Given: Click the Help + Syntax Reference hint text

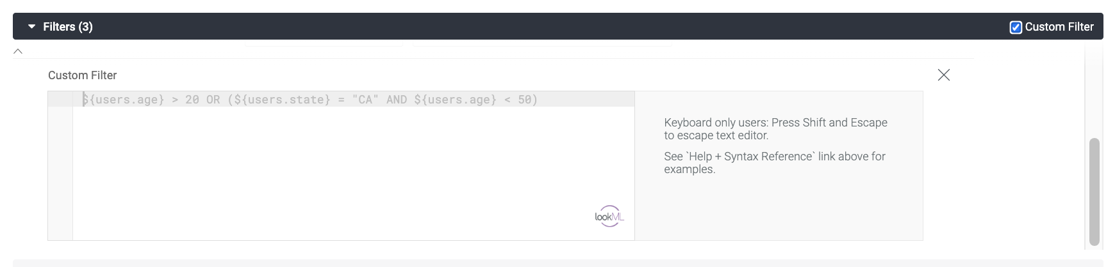Looking at the screenshot, I should (775, 163).
